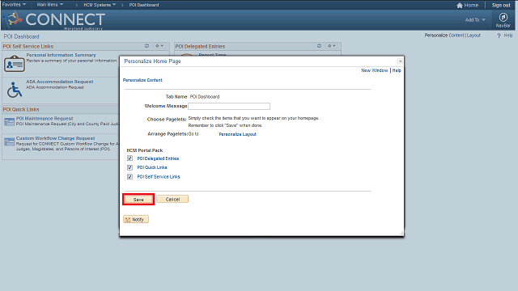
Task: Click inside Welcome Message field
Action: click(229, 106)
